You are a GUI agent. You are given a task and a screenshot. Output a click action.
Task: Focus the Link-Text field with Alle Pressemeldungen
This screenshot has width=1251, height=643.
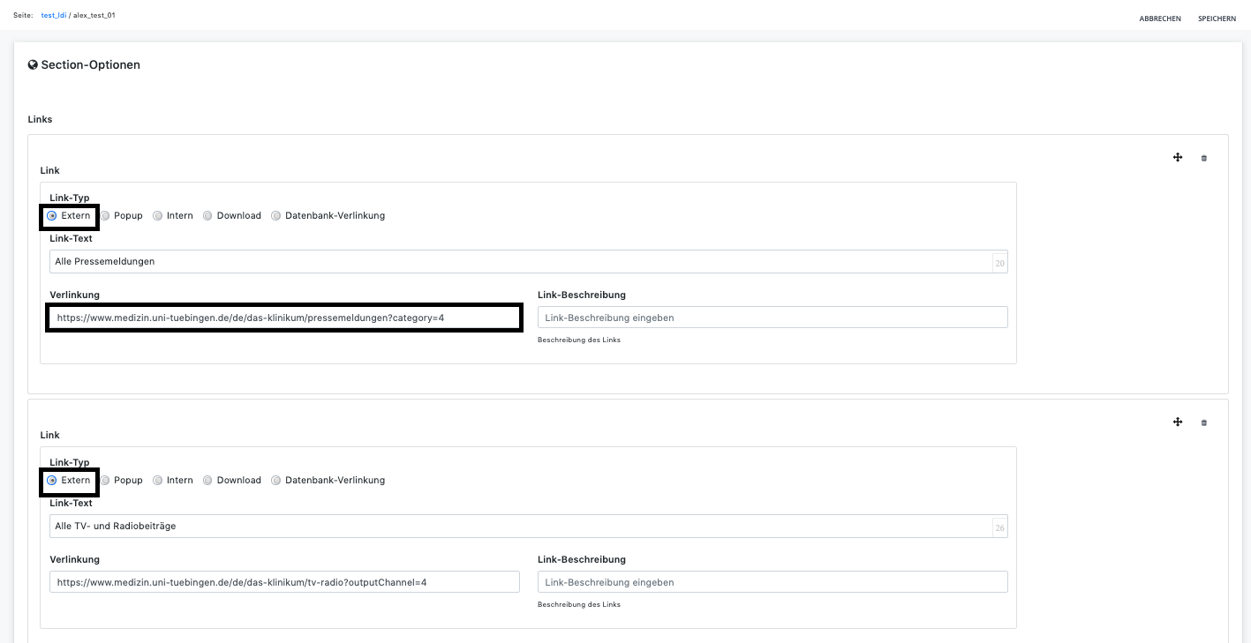click(x=529, y=261)
